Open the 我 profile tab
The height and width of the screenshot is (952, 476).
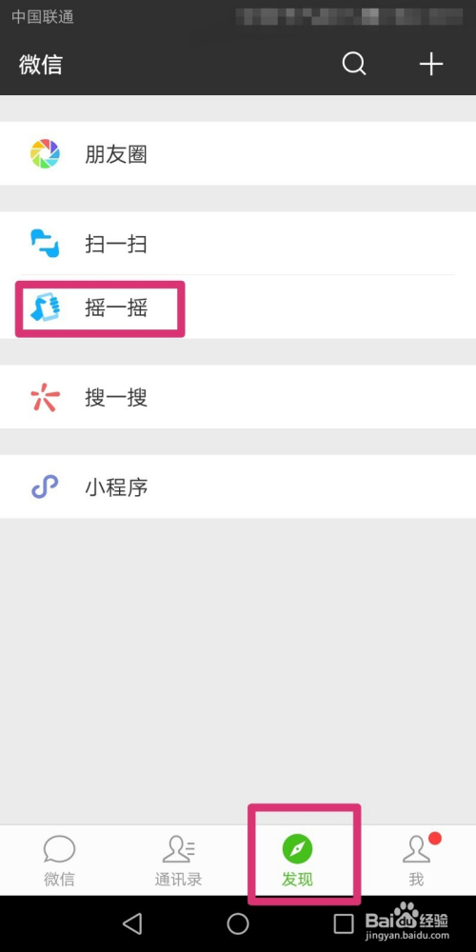(417, 861)
